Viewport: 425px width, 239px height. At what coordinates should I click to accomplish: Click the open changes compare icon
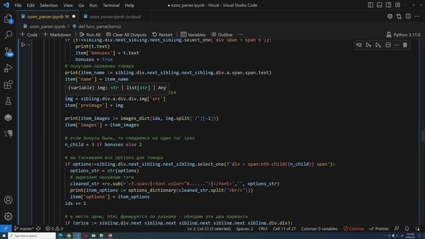[399, 17]
